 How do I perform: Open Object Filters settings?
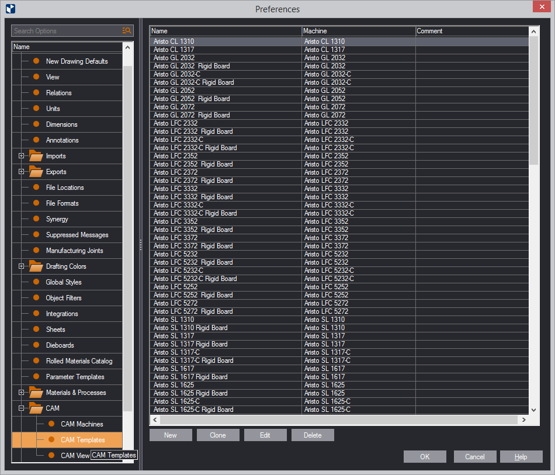coord(64,298)
